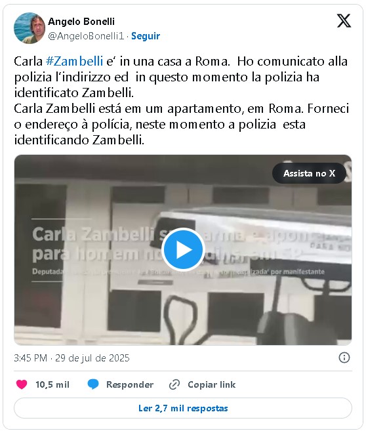
Task: Click the pink heart like icon
Action: pos(22,384)
